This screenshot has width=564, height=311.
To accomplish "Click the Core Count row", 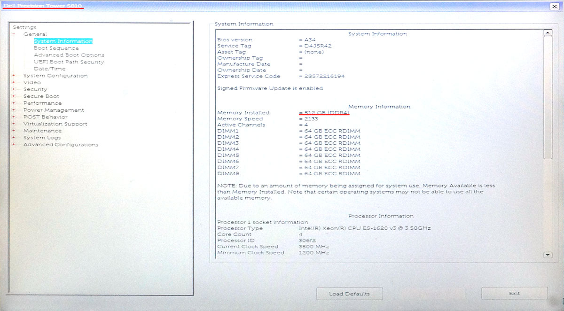I will pyautogui.click(x=260, y=234).
